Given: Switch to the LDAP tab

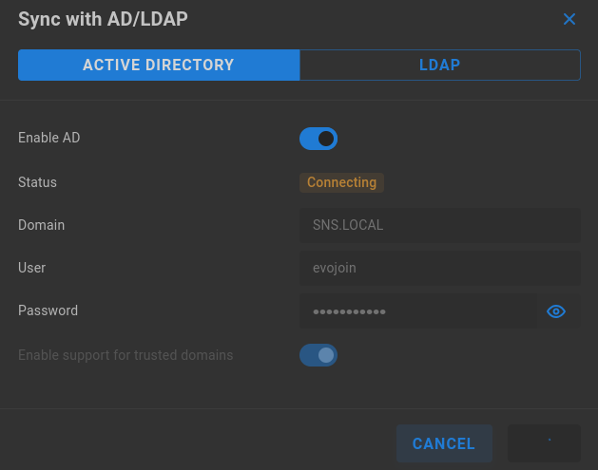Looking at the screenshot, I should (440, 65).
